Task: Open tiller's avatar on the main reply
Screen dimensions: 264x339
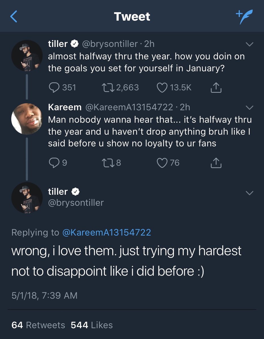Action: pos(27,197)
